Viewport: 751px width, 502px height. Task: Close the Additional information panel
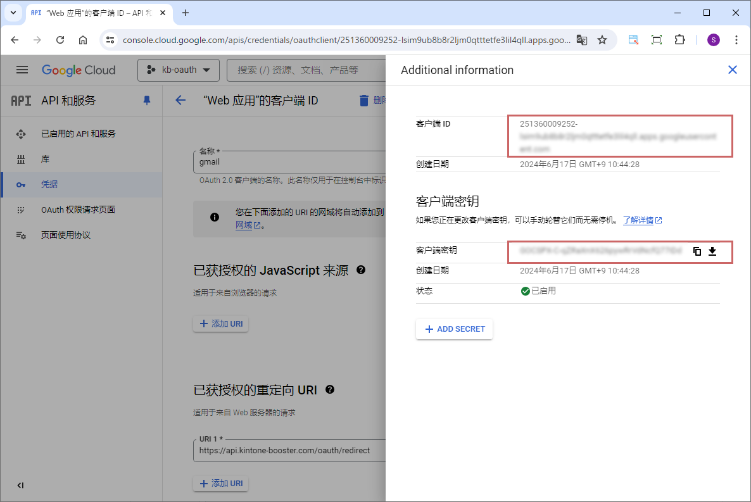733,70
